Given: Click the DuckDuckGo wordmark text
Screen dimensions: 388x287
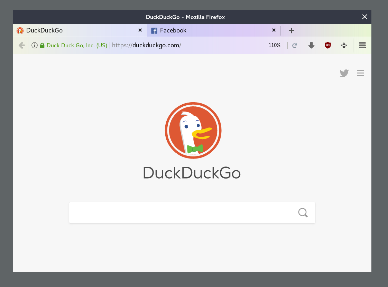Looking at the screenshot, I should point(192,173).
